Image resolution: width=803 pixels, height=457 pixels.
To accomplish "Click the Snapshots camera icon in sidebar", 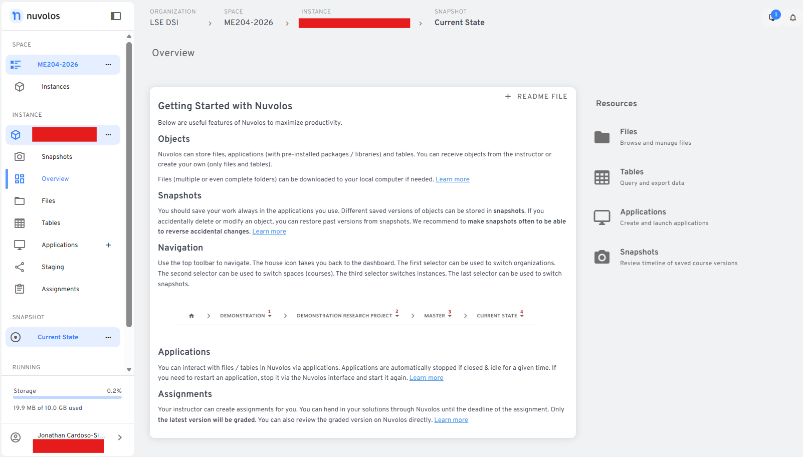I will pyautogui.click(x=20, y=157).
